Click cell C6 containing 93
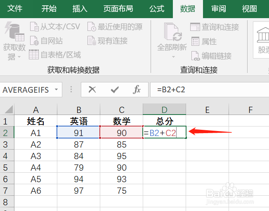269x211 pixels. [121, 179]
